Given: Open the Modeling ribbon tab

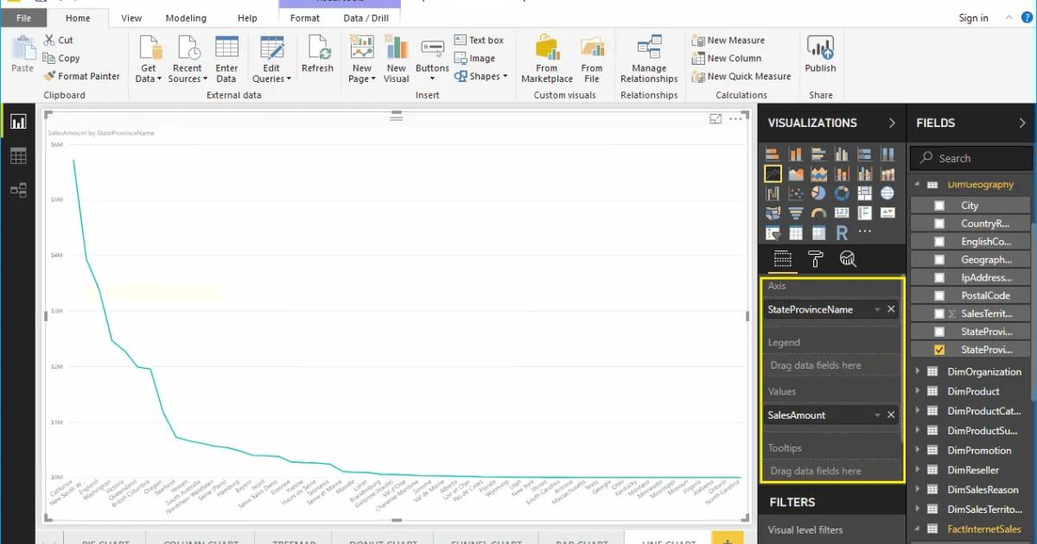Looking at the screenshot, I should click(186, 17).
